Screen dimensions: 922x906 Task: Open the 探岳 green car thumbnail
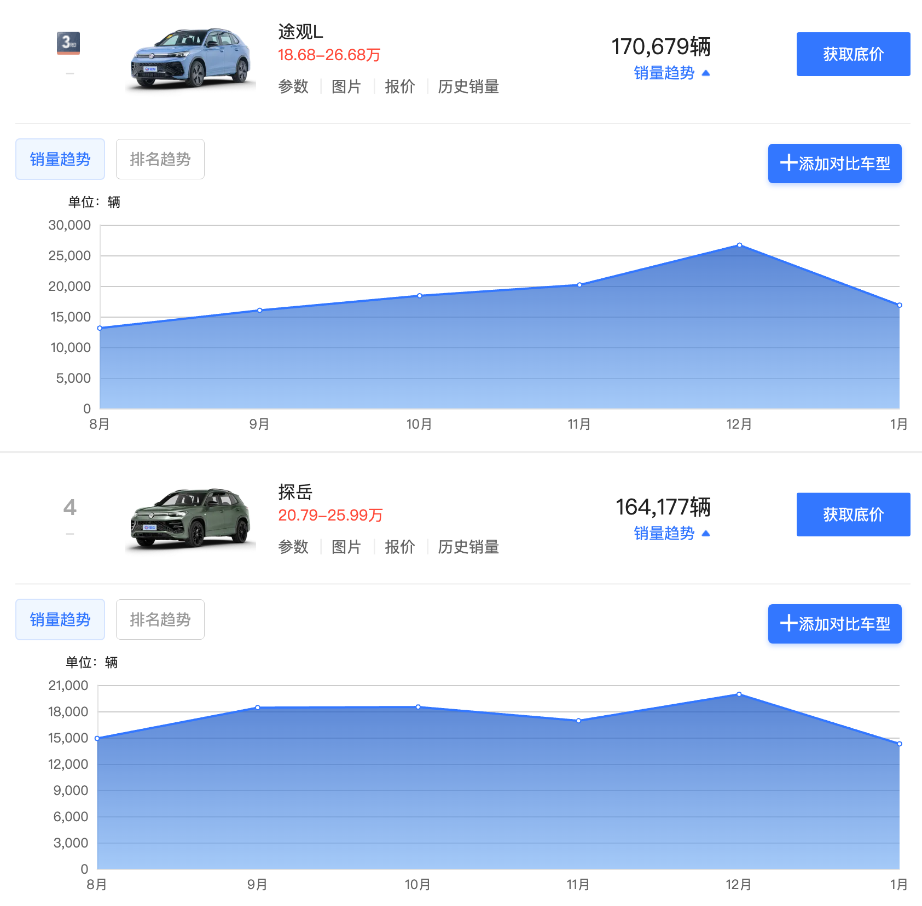click(190, 519)
